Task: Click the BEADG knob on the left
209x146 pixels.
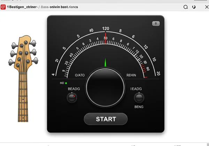Action: (x=72, y=98)
